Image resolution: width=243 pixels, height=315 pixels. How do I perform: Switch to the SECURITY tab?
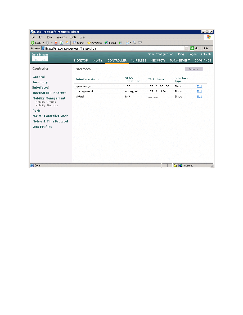(x=158, y=60)
